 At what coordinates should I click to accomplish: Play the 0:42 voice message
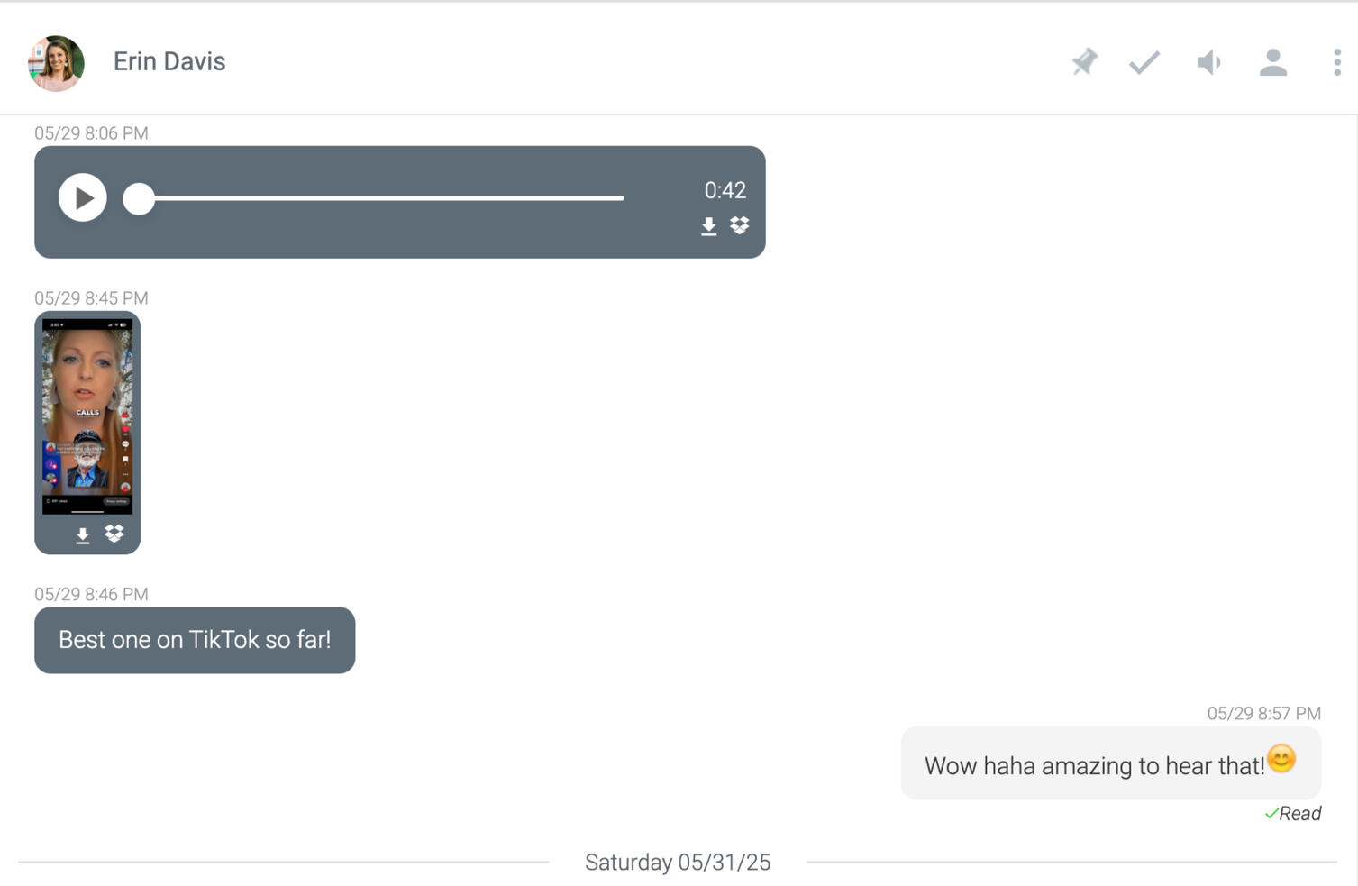[83, 197]
